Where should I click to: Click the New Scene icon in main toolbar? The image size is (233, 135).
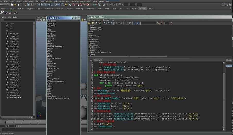pyautogui.click(x=12, y=5)
